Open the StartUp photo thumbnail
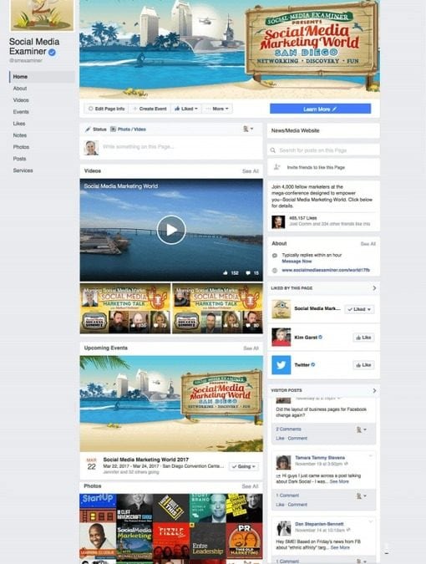The image size is (426, 564). pos(98,508)
